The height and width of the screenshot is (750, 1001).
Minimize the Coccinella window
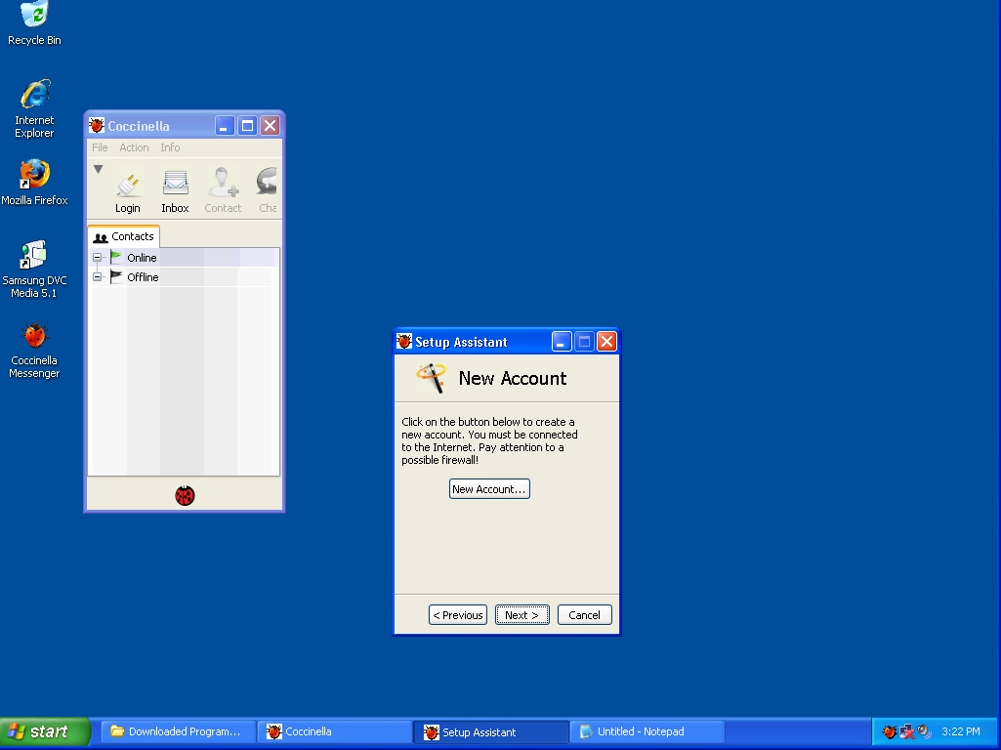coord(225,125)
